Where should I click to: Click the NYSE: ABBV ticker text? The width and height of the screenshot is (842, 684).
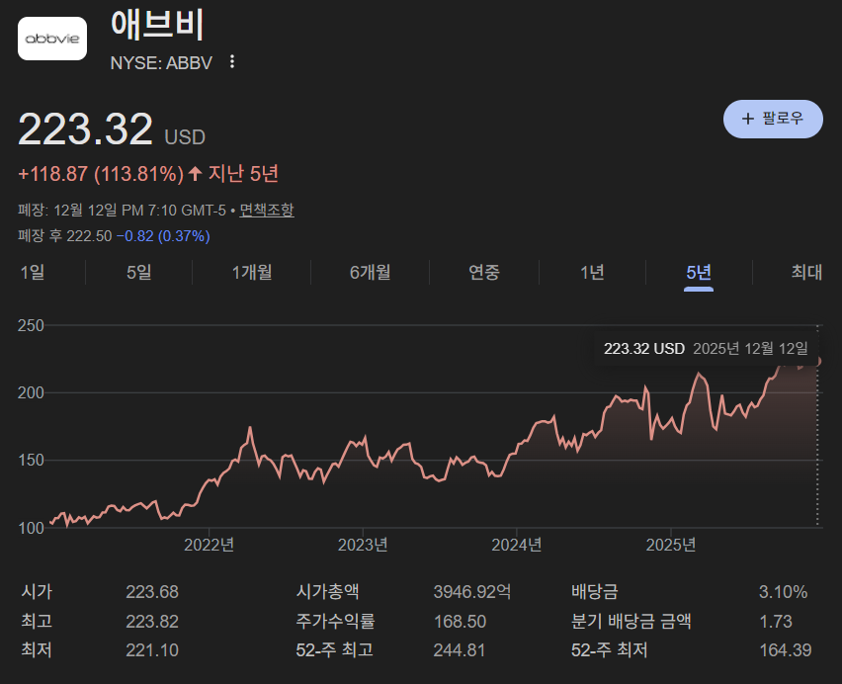coord(161,63)
